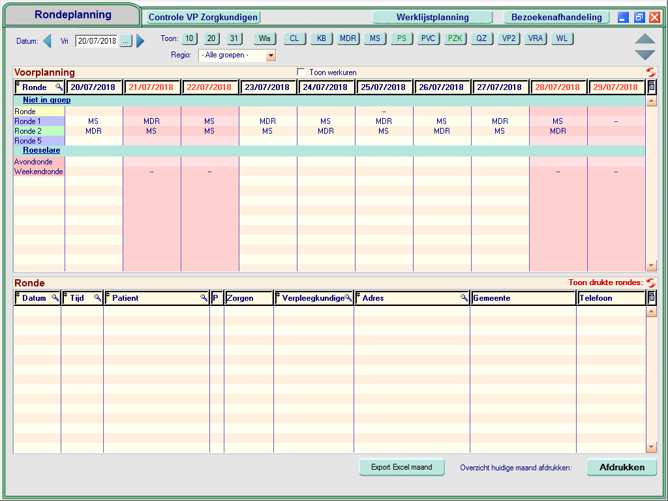Image resolution: width=668 pixels, height=501 pixels.
Task: Toggle the PS nurse filter button
Action: [401, 38]
